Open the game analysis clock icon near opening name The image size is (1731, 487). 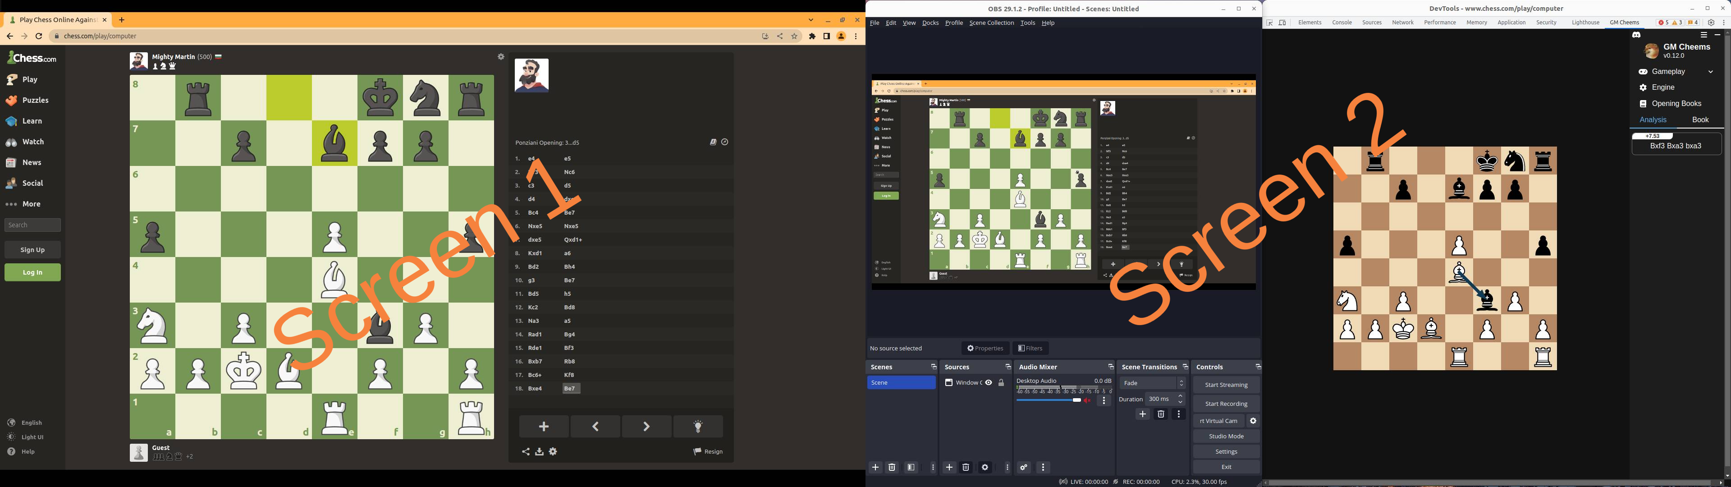point(725,142)
